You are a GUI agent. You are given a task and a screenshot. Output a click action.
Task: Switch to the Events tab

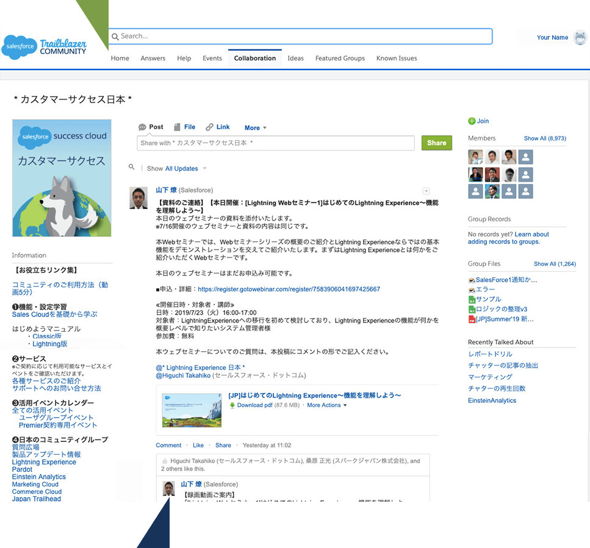tap(212, 59)
